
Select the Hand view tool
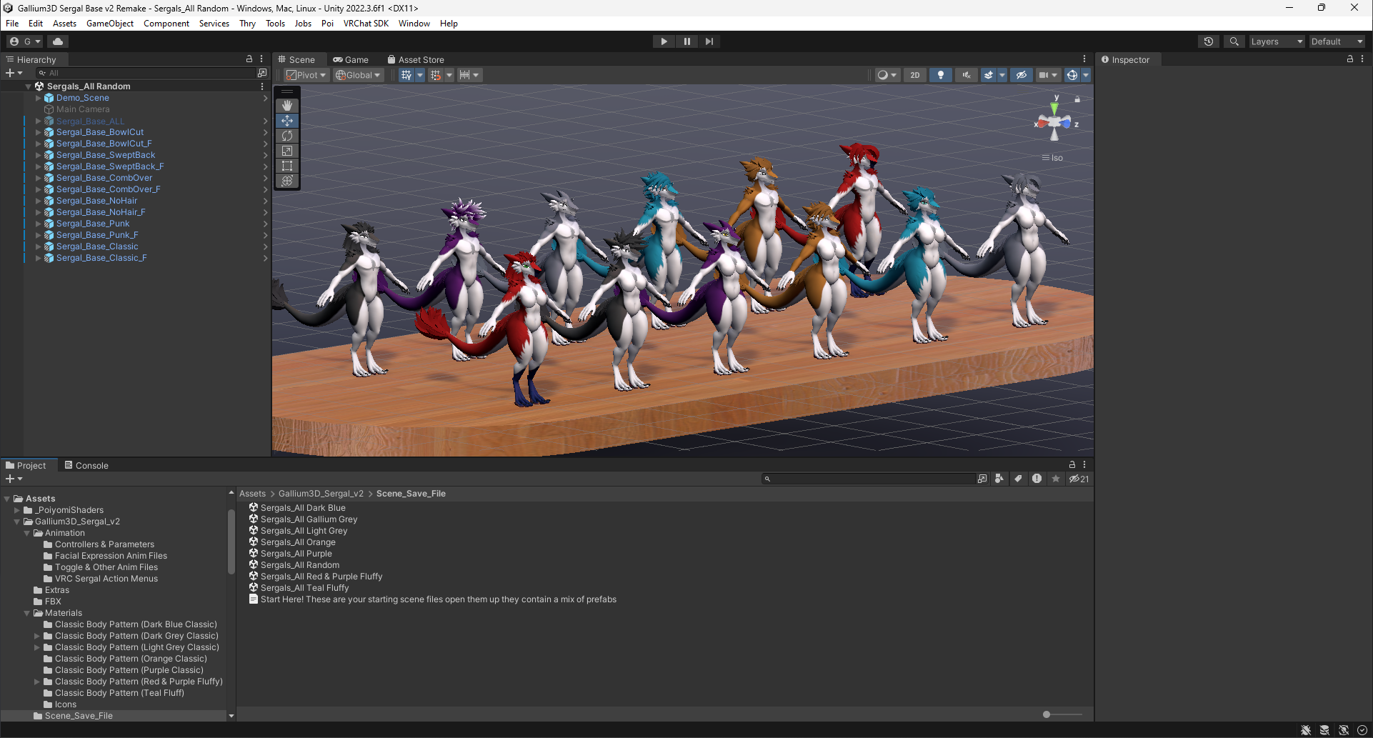pos(287,106)
